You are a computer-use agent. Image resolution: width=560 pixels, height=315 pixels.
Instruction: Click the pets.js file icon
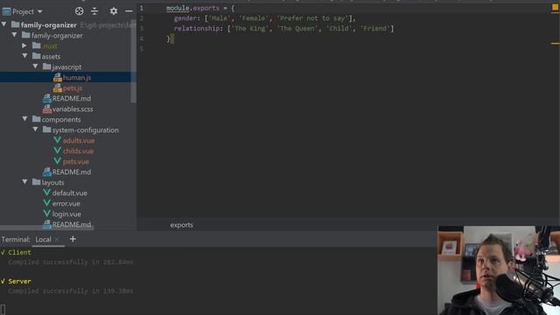click(57, 87)
